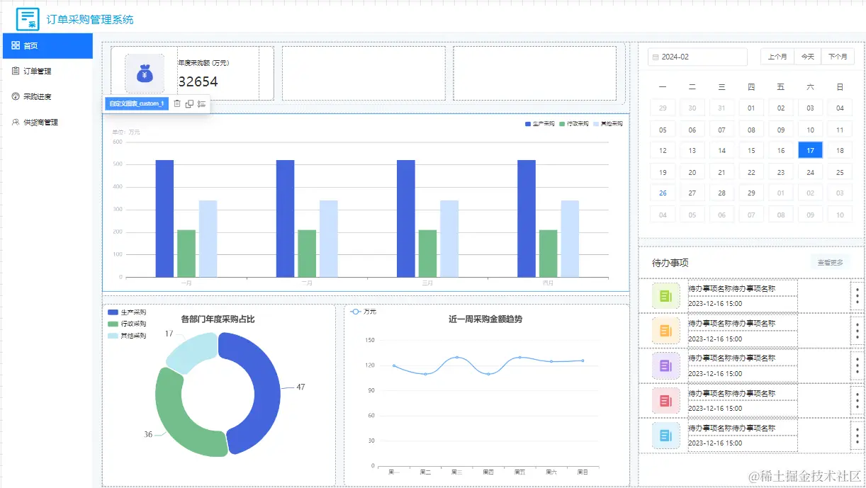Image resolution: width=866 pixels, height=488 pixels.
Task: Open more options for purple-icon to-do row
Action: (x=857, y=365)
